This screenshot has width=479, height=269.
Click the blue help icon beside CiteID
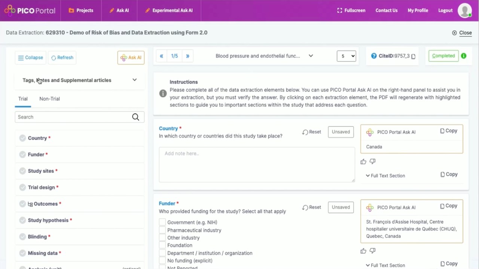[x=373, y=56]
